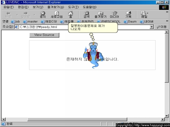Open the Media (미디어) pane
The height and width of the screenshot is (127, 170).
114,15
